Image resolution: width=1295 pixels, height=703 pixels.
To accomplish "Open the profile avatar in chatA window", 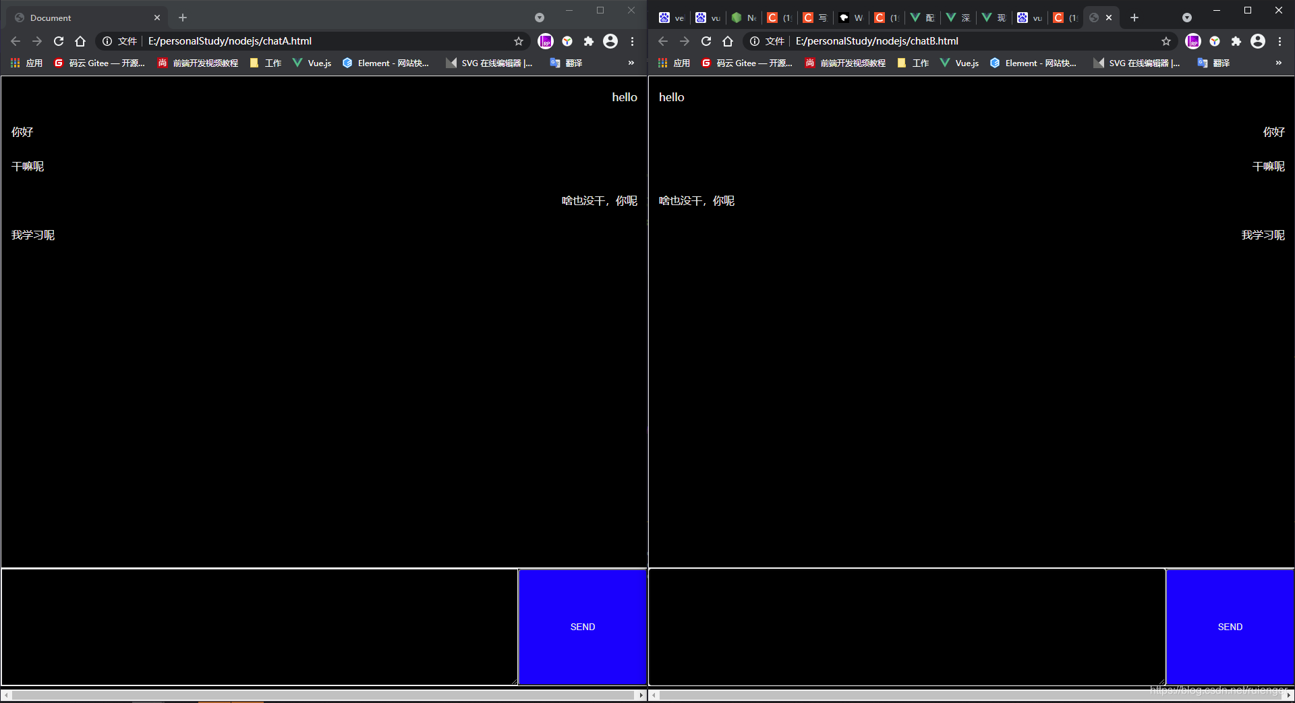I will 610,41.
